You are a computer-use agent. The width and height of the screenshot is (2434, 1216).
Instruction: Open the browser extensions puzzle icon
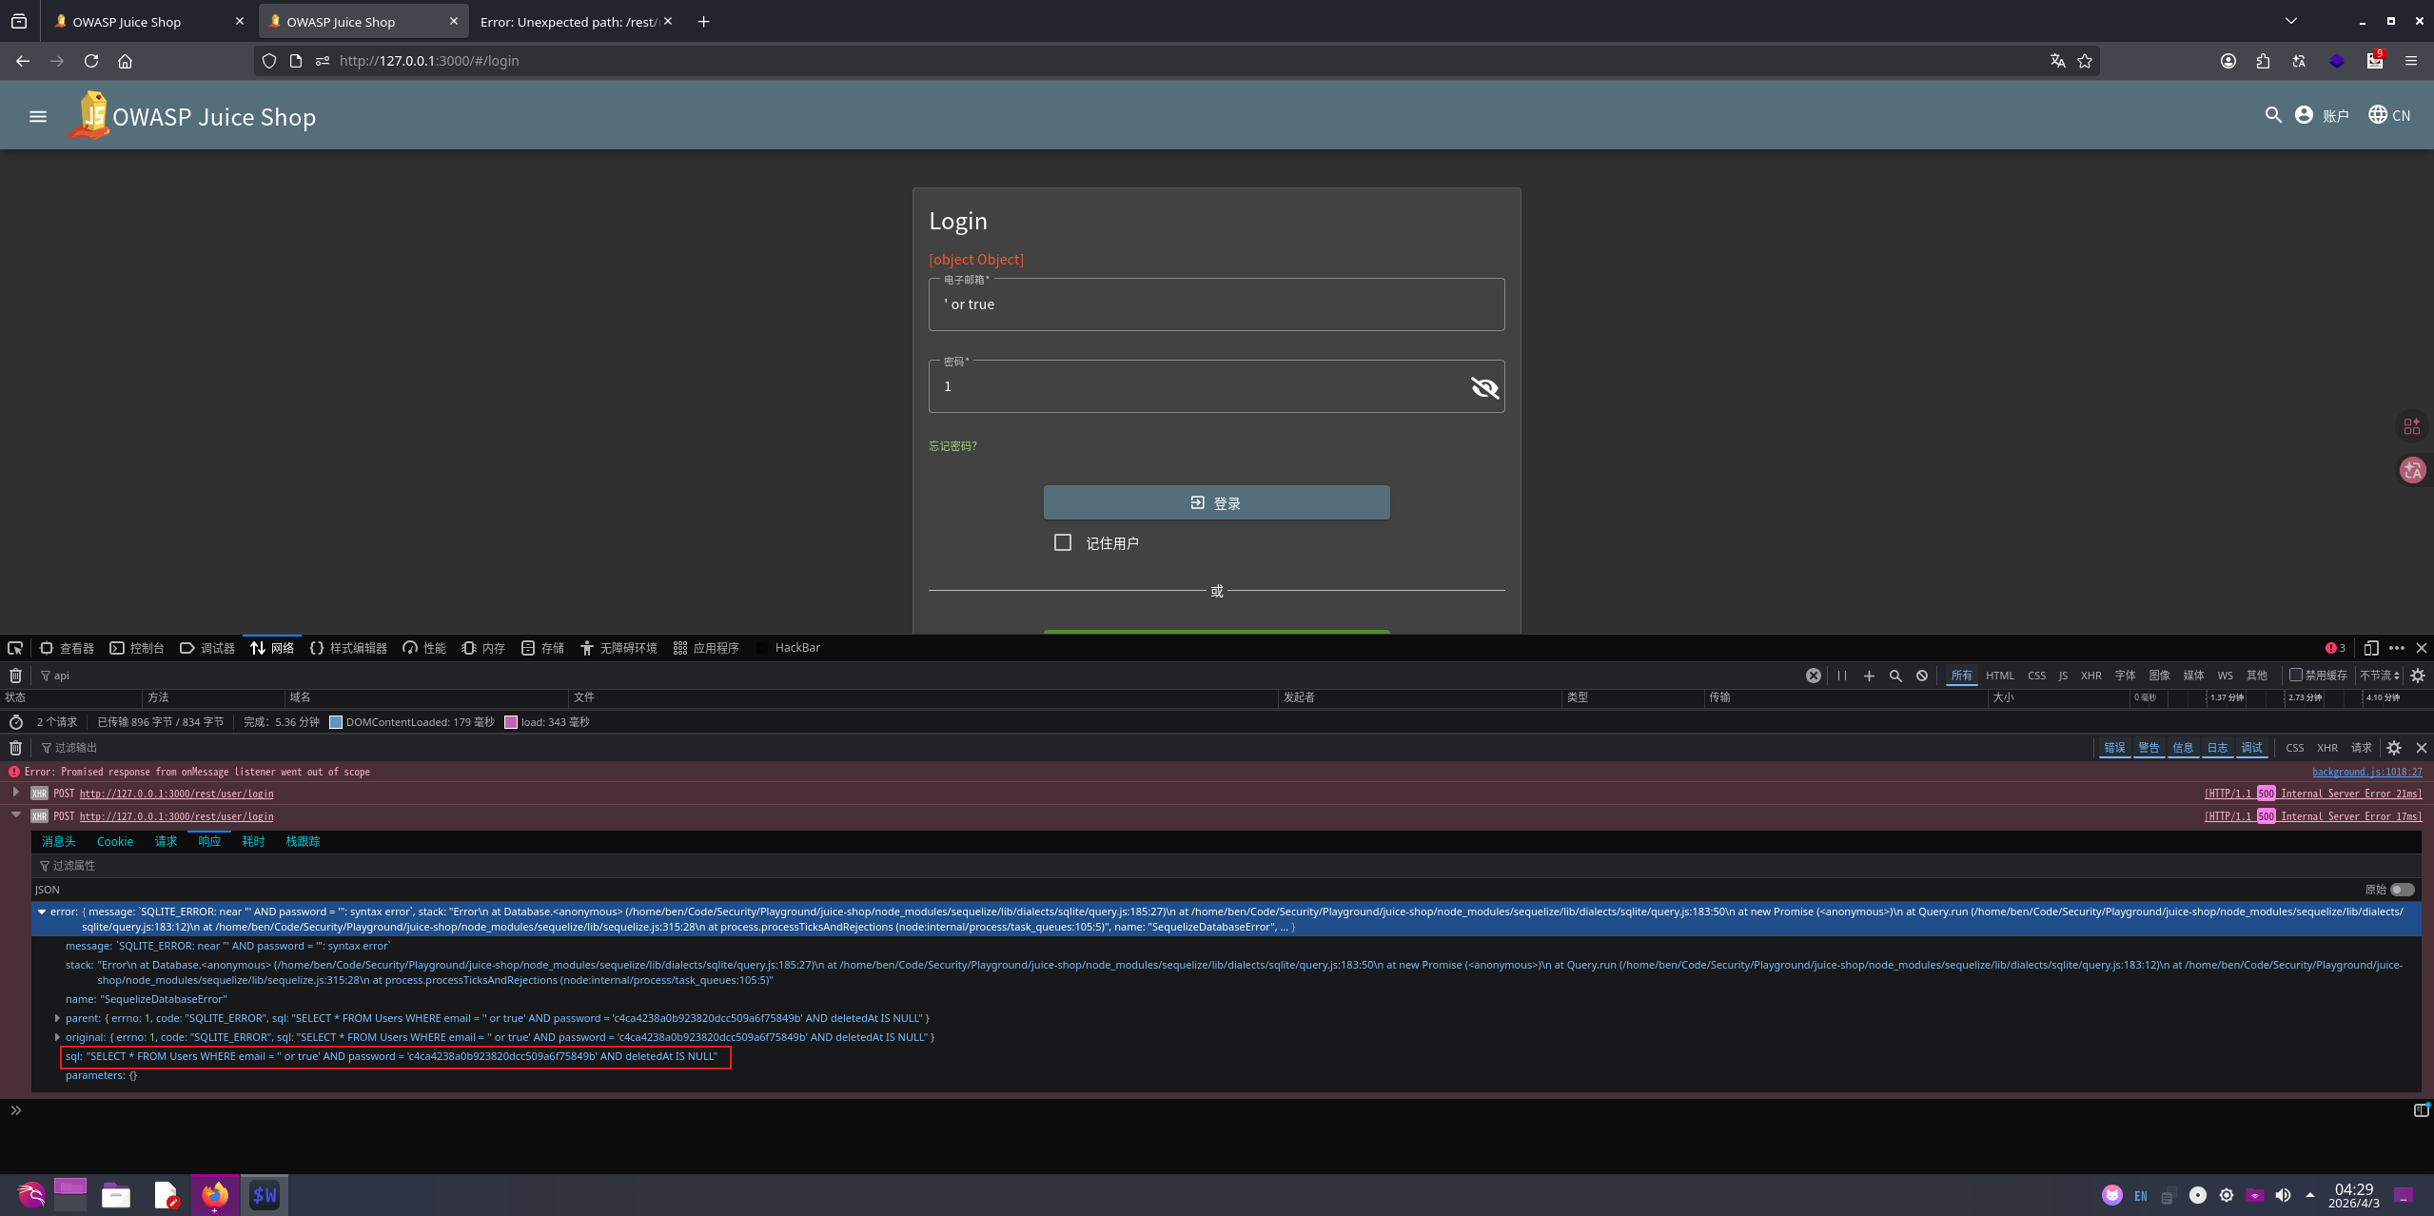click(2263, 61)
